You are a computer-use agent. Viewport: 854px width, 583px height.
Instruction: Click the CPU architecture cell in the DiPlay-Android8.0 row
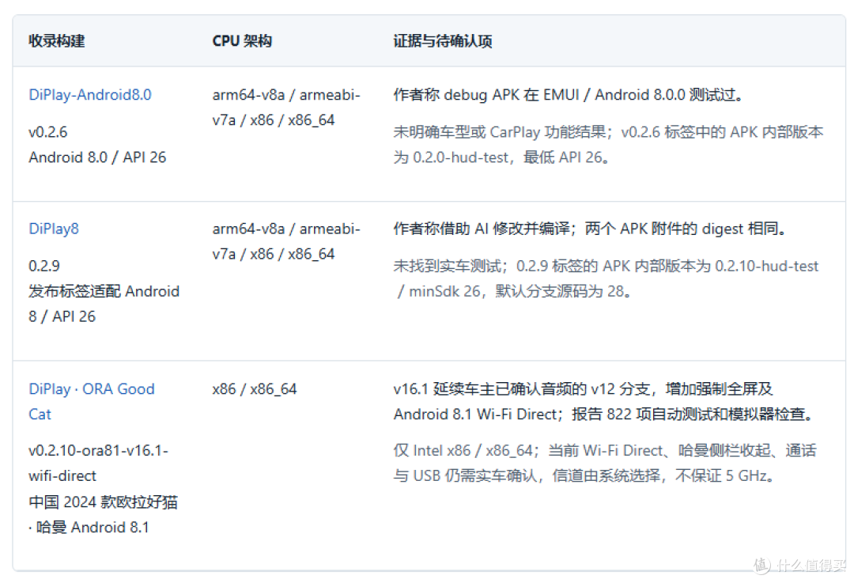pyautogui.click(x=286, y=108)
